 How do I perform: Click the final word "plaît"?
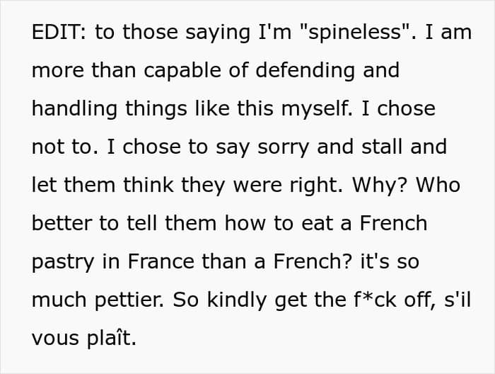(x=113, y=339)
